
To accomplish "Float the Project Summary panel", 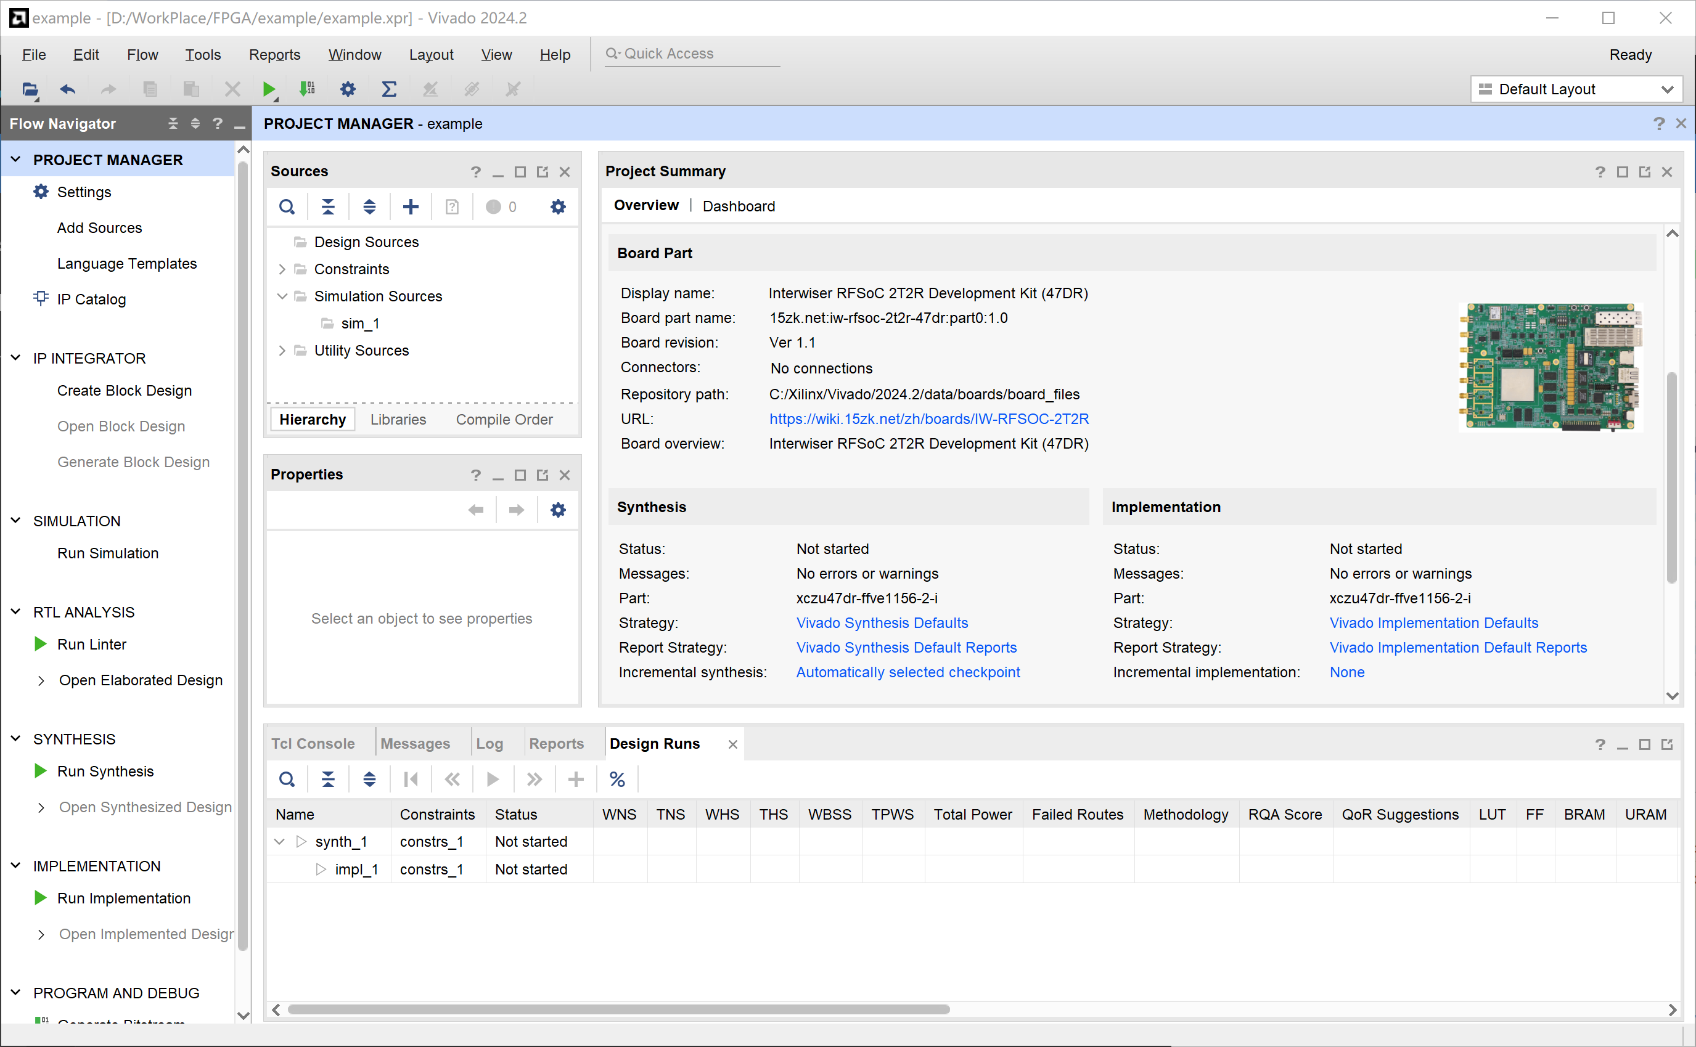I will point(1645,172).
